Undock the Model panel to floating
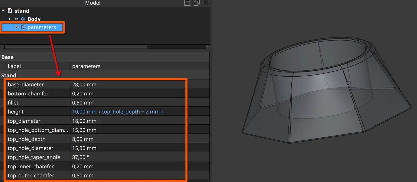The image size is (417, 182). pyautogui.click(x=197, y=3)
